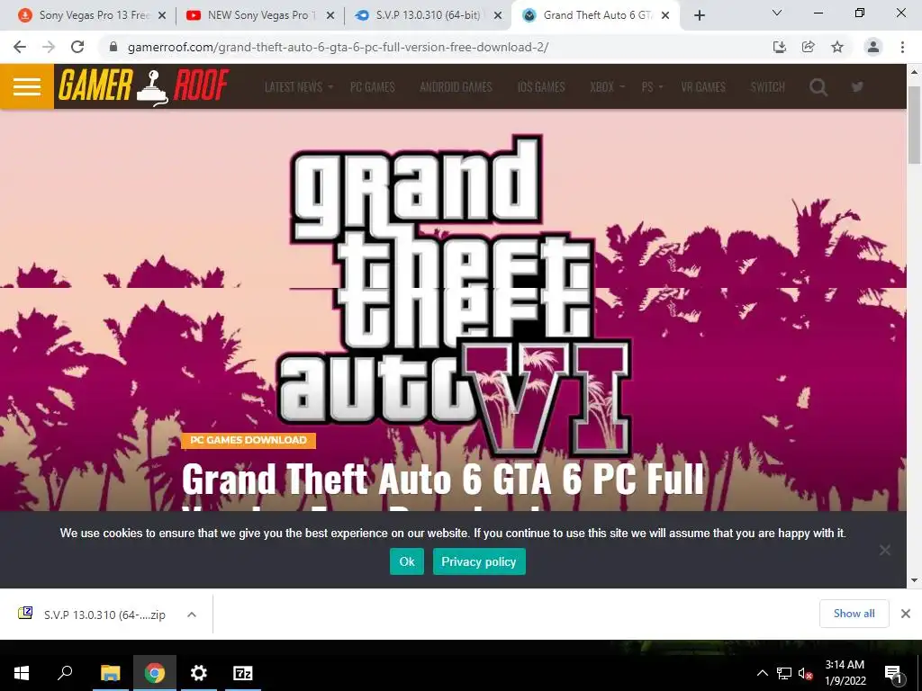Screen dimensions: 922x691
Task: Open Settings gear from the taskbar
Action: pos(199,673)
